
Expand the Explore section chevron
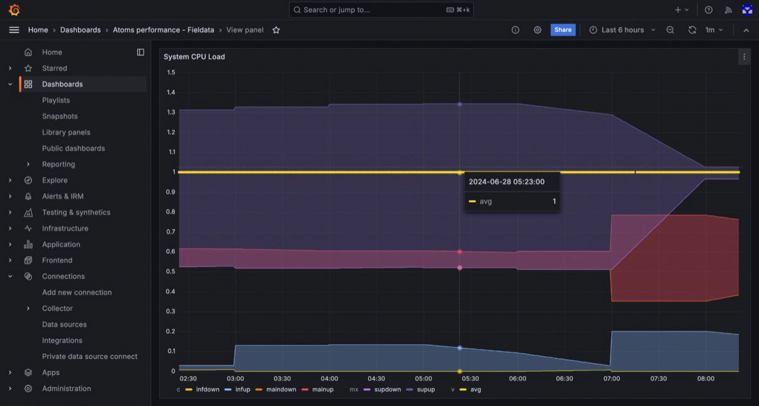(10, 180)
